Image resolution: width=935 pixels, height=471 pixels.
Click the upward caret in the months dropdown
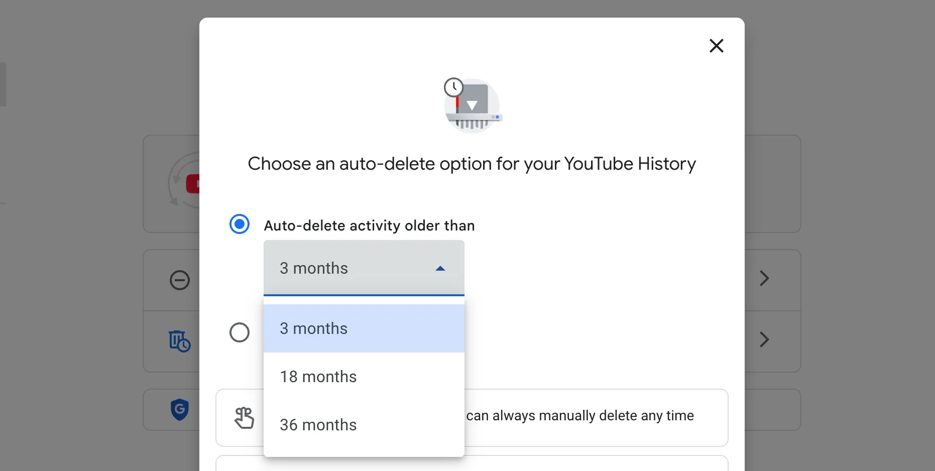tap(440, 268)
